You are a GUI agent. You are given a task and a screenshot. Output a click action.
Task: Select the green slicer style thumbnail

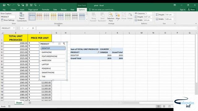[x=68, y=17]
